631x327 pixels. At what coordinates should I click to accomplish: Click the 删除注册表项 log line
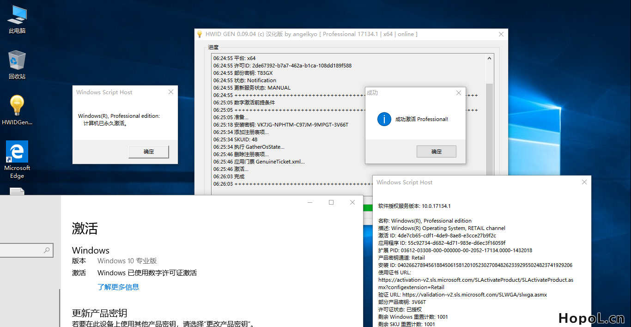point(241,154)
